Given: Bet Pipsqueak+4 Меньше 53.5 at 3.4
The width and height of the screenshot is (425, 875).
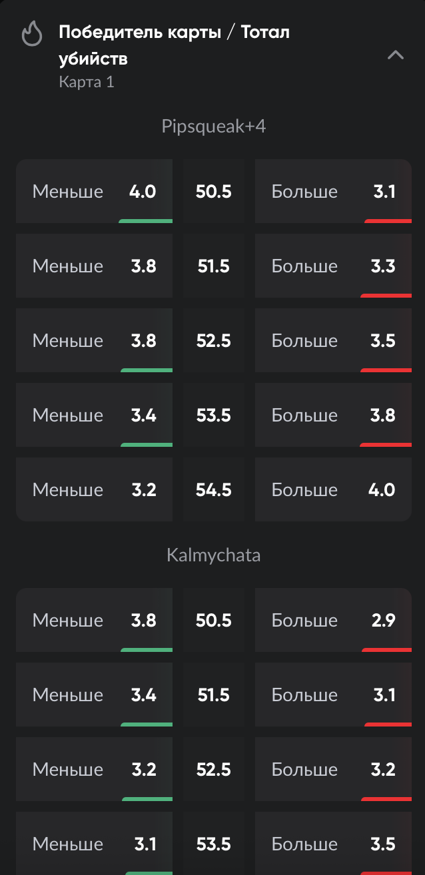Looking at the screenshot, I should click(94, 416).
